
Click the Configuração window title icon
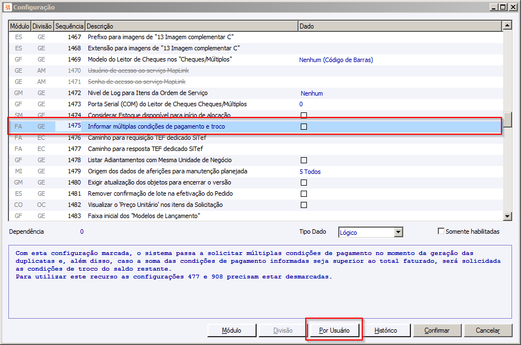tap(8, 7)
